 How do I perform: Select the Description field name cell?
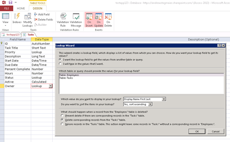click(x=18, y=56)
